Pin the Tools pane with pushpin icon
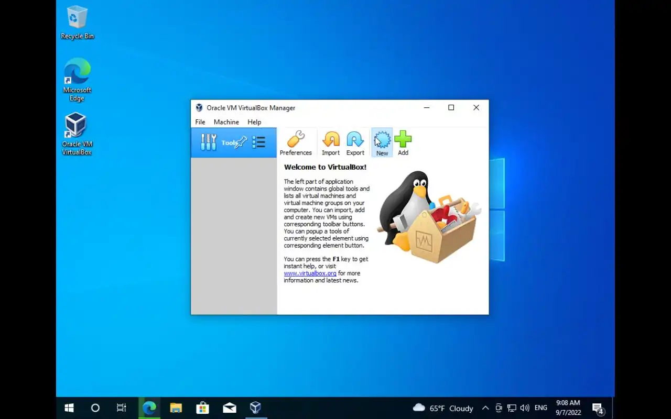The image size is (671, 419). (x=241, y=142)
